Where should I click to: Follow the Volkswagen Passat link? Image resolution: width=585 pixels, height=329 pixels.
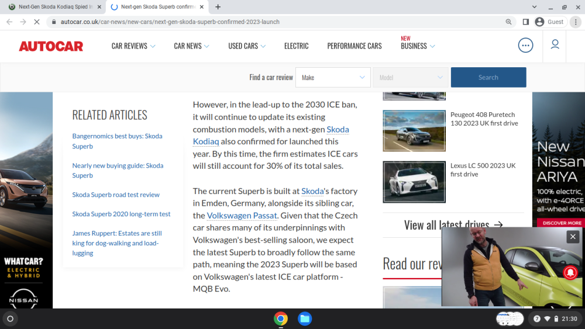(x=242, y=216)
